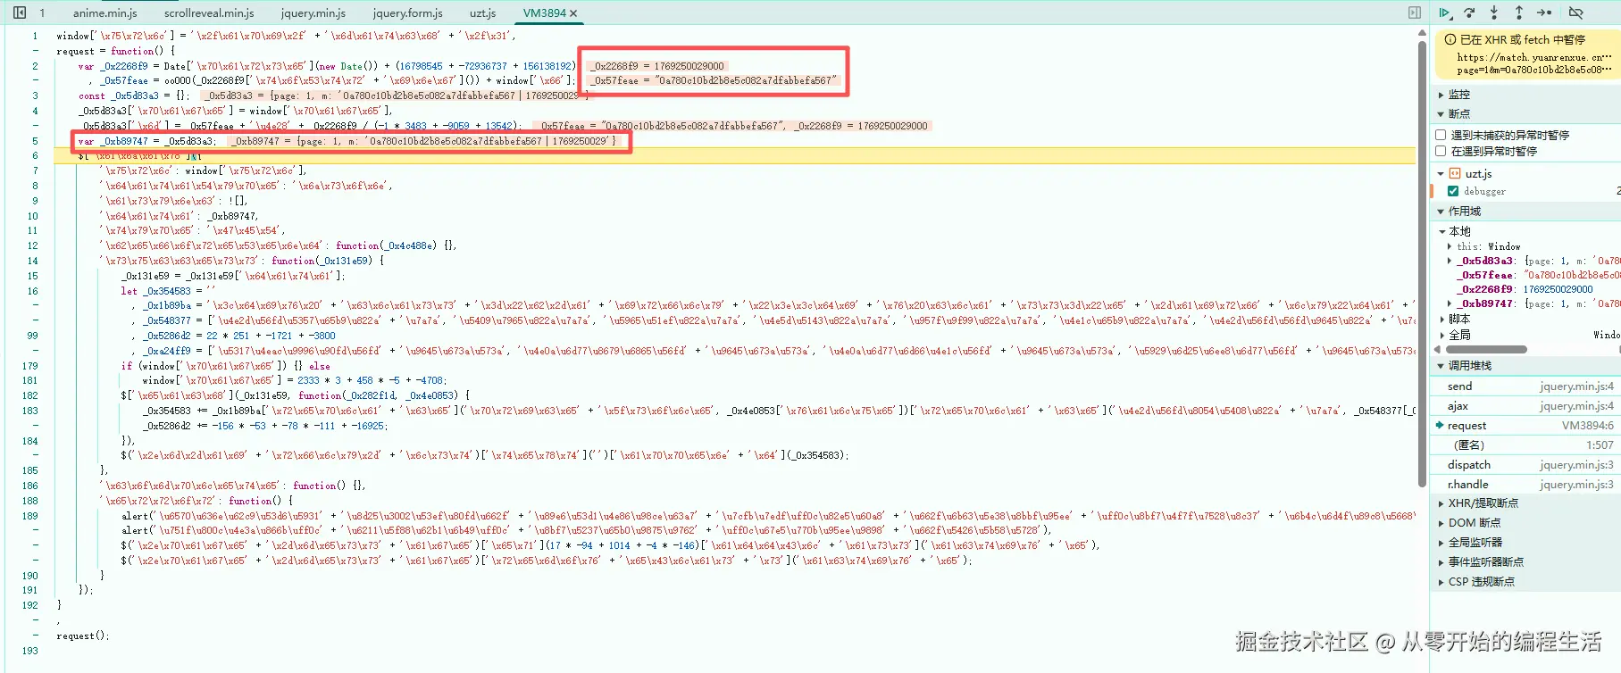Click line number 189 in the gutter
The width and height of the screenshot is (1621, 673).
[30, 516]
